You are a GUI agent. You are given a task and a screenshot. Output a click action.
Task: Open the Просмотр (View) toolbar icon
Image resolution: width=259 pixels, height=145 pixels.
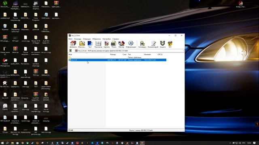(98, 44)
